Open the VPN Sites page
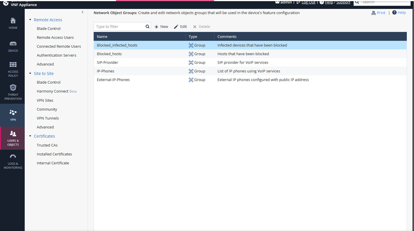414x231 pixels. pos(45,100)
